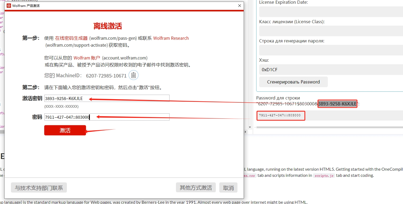The image size is (403, 204).
Task: Click the generated password 7911-427-047::803000 box
Action: (281, 115)
